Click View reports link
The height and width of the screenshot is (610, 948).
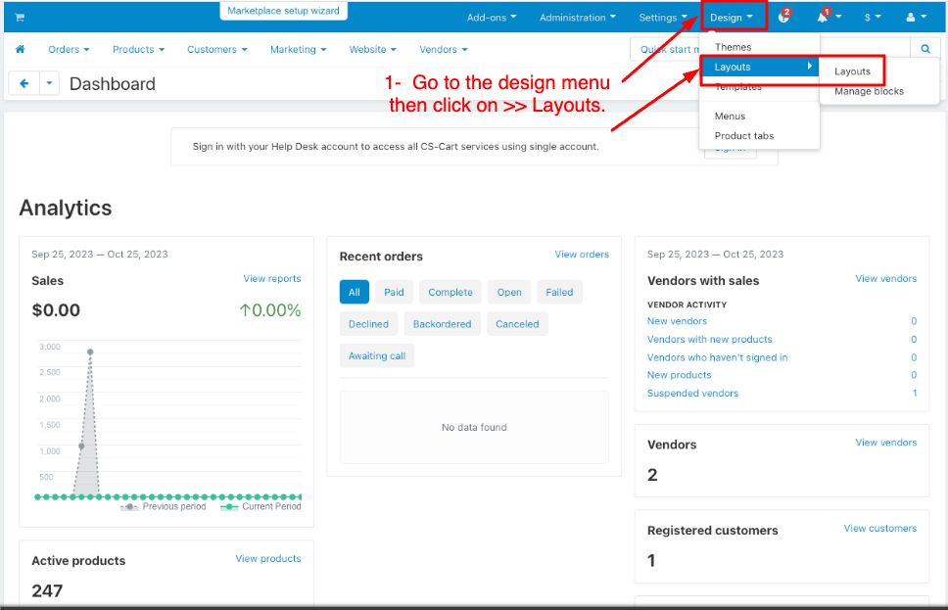pyautogui.click(x=272, y=279)
